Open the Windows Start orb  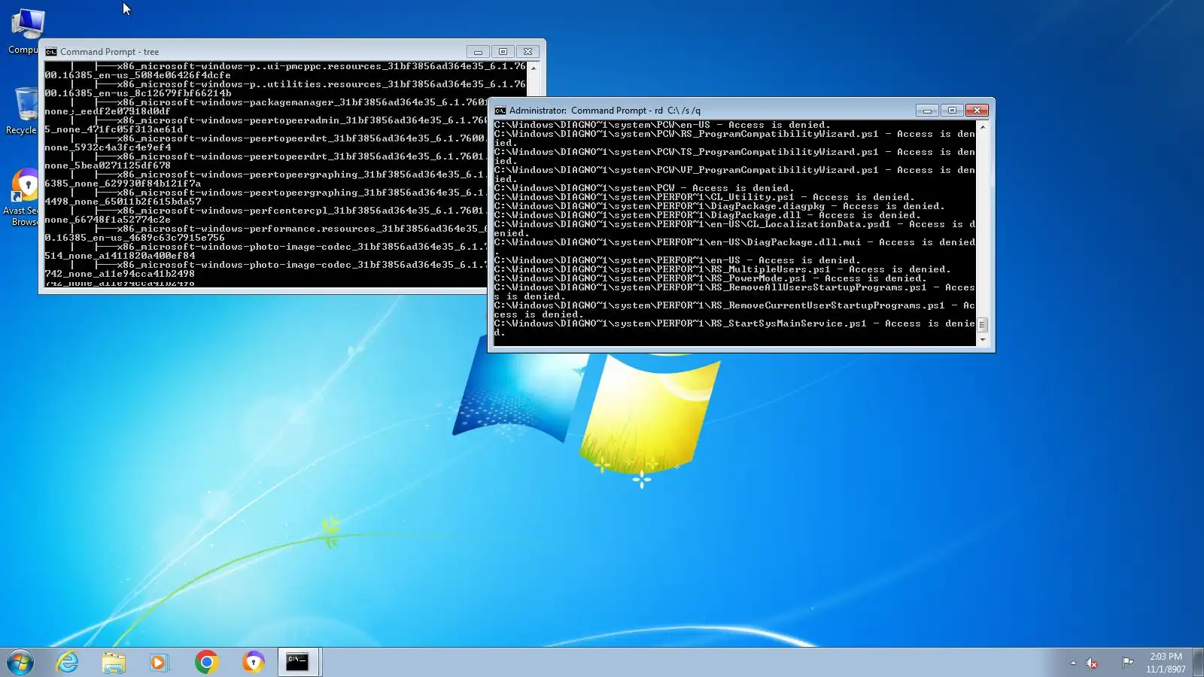[20, 663]
